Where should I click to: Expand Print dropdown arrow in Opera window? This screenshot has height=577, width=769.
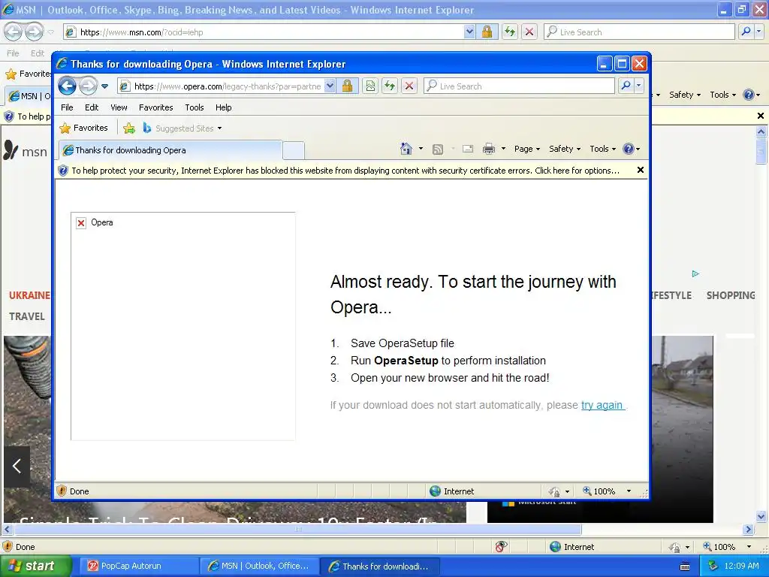pyautogui.click(x=503, y=149)
